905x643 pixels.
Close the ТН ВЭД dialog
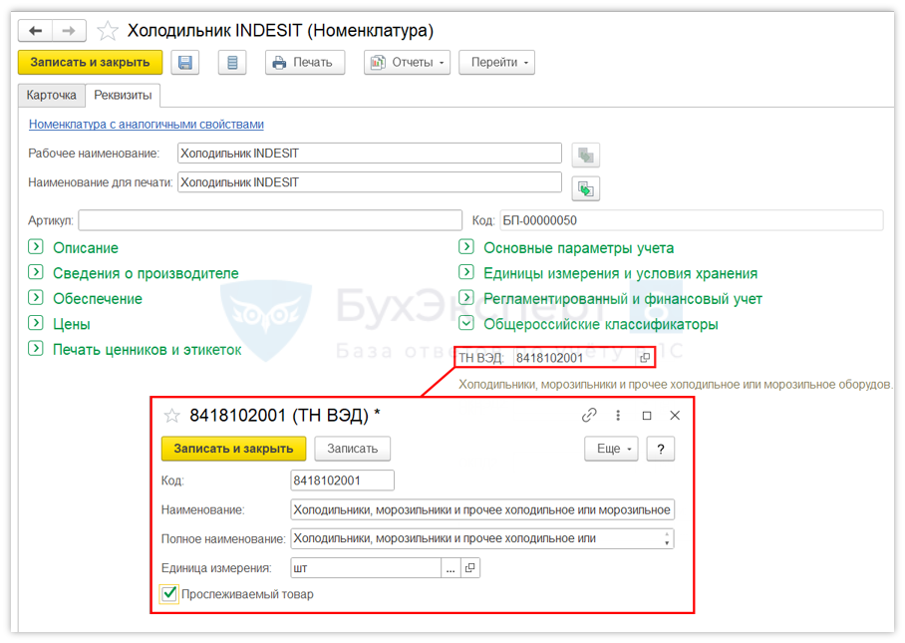675,416
